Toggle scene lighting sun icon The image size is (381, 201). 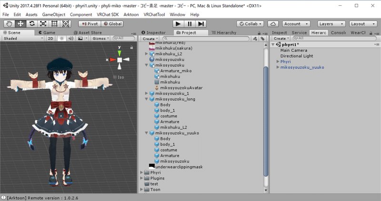point(62,39)
